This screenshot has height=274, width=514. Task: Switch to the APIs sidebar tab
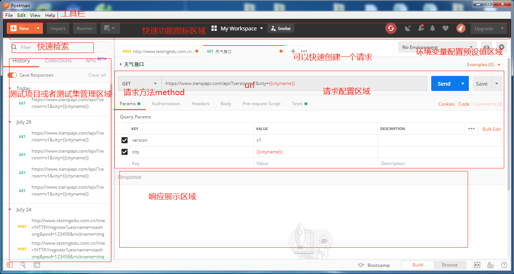[91, 61]
